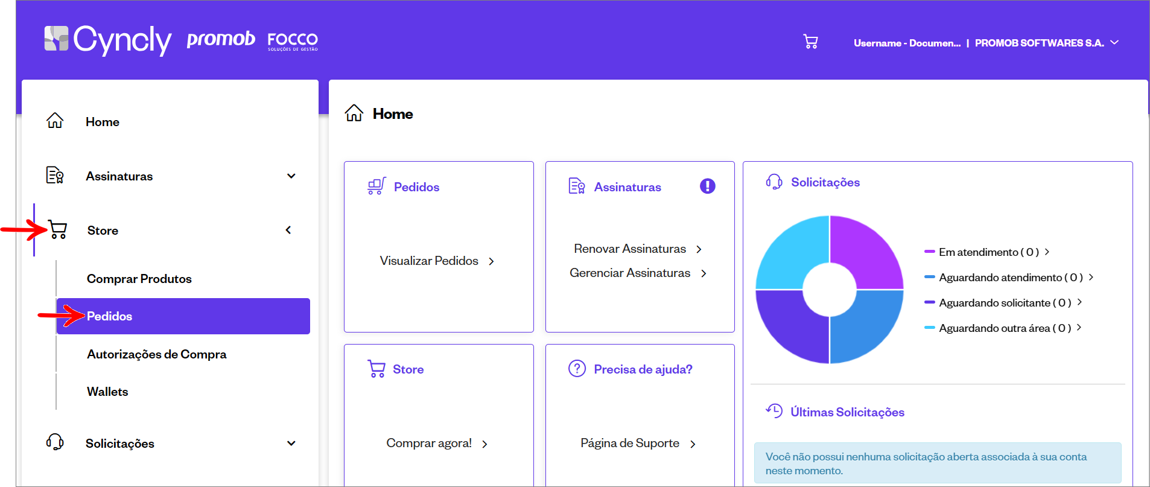Click the Solicitações card title
Screen dimensions: 1150x487
click(825, 182)
